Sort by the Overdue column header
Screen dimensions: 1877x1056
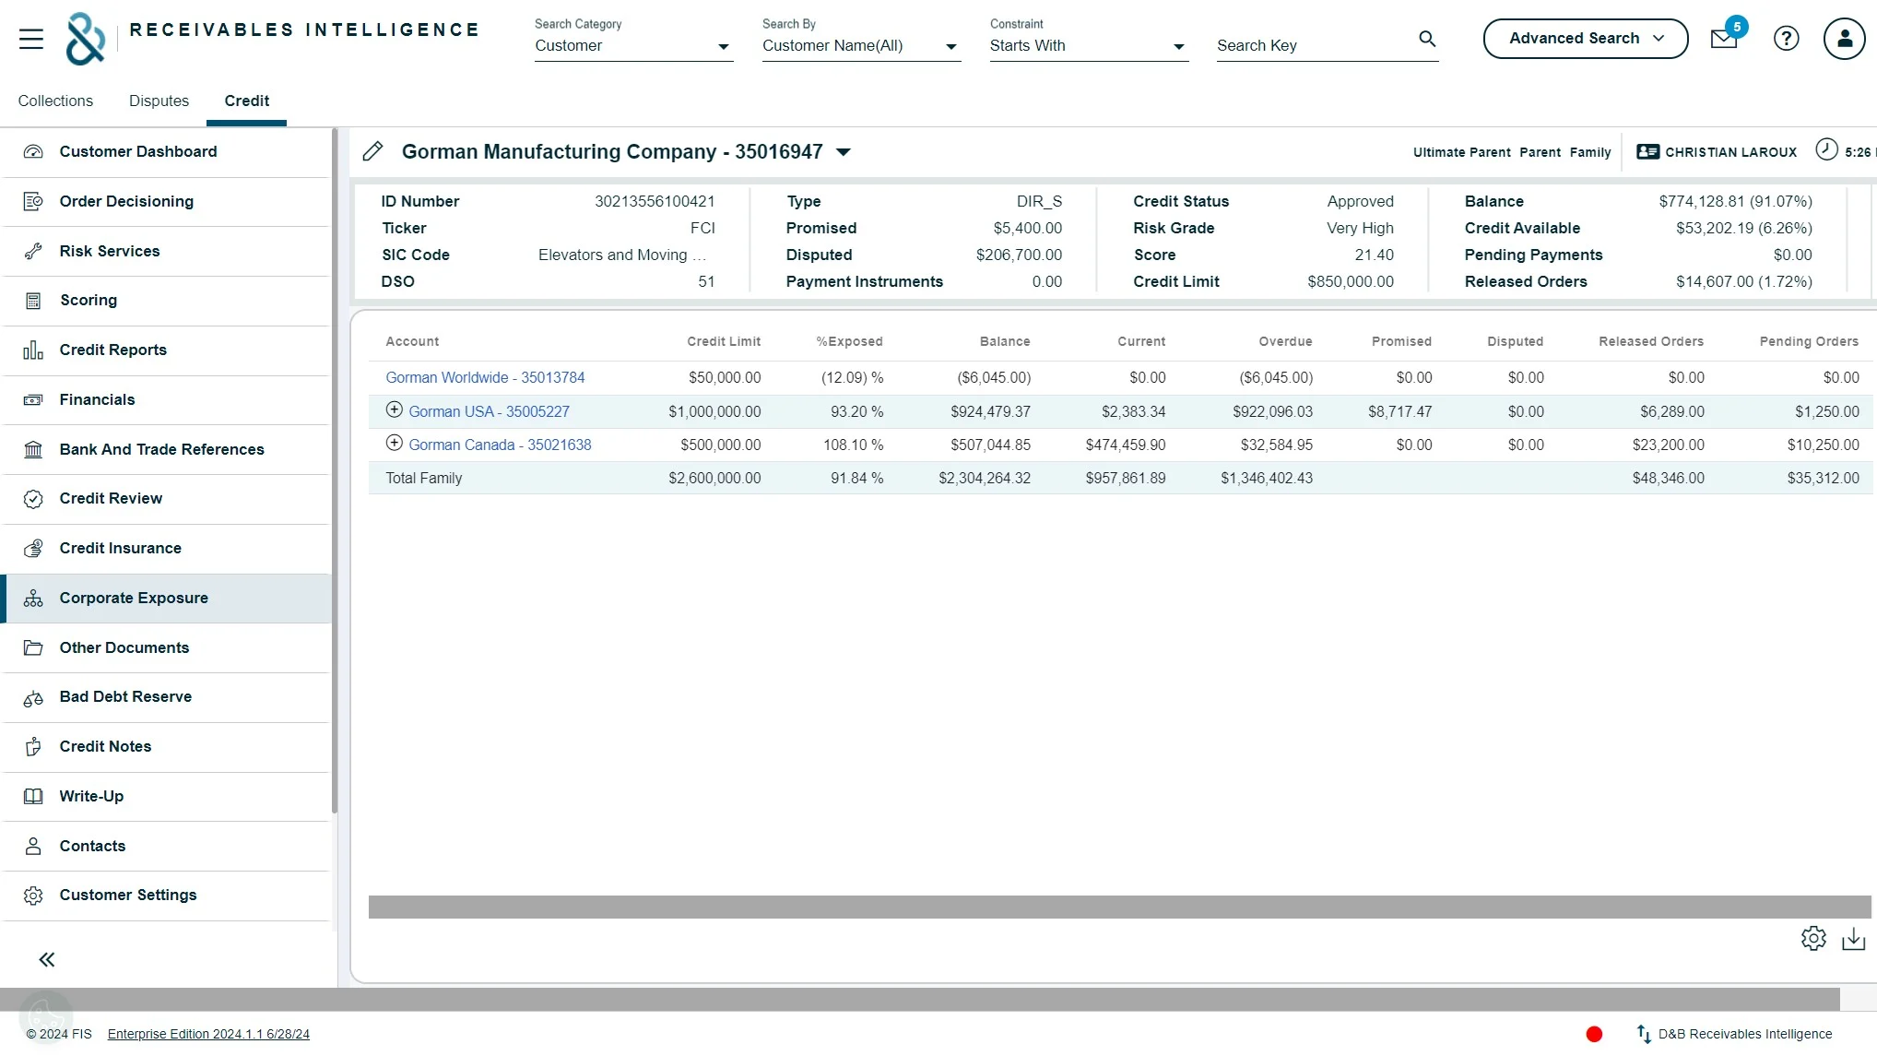pos(1285,341)
